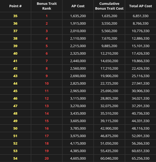
Task: Select point number 40 cell
Action: click(15, 53)
